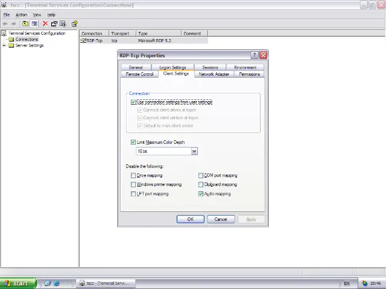Click the tray icon next to the clock

[364, 284]
